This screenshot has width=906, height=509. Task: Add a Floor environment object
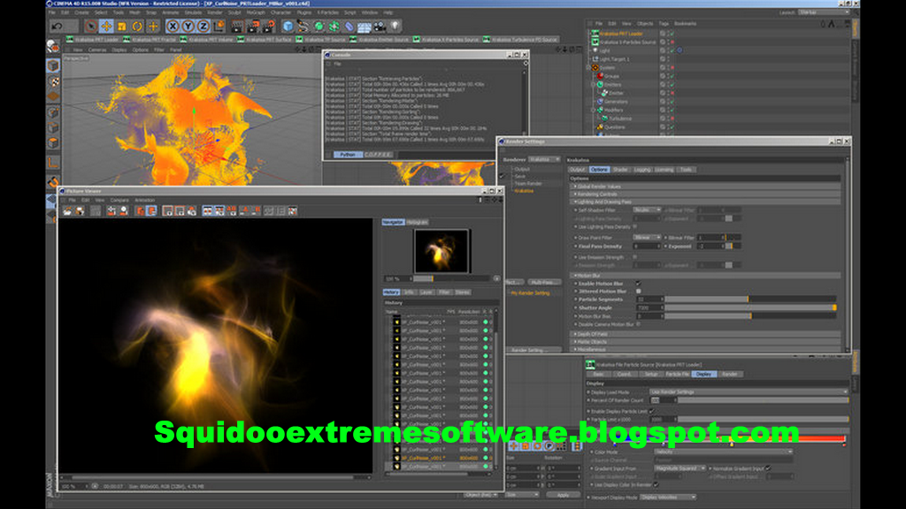click(x=364, y=27)
